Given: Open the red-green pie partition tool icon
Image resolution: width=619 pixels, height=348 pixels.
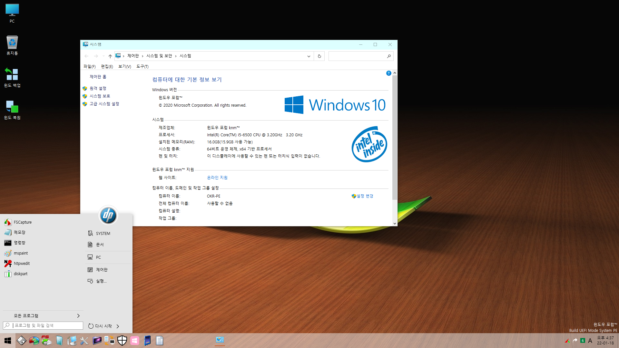Looking at the screenshot, I should (x=34, y=341).
